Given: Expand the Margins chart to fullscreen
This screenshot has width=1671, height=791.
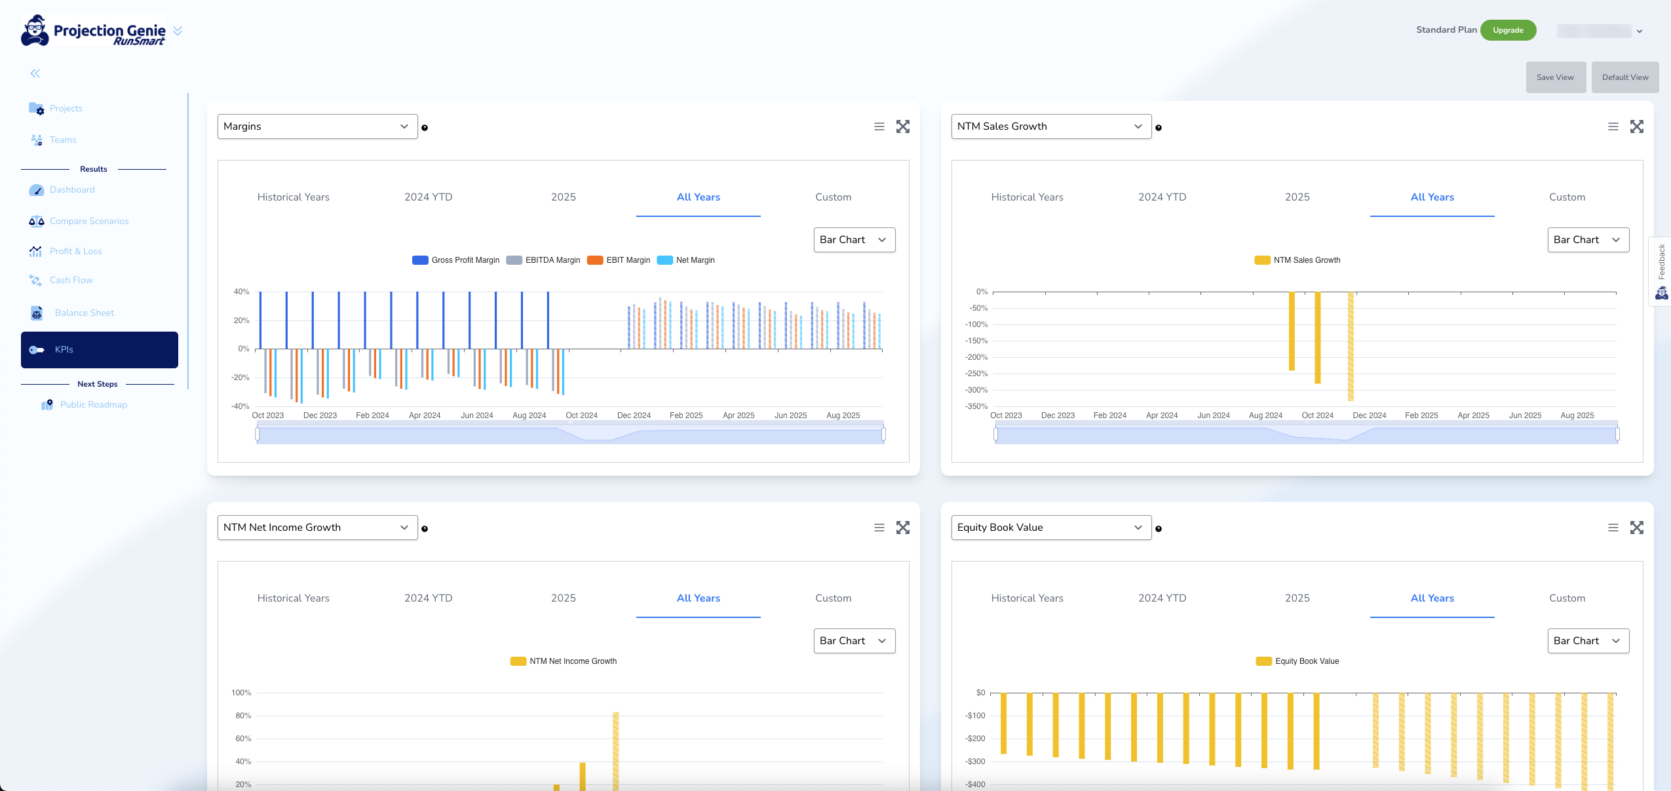Looking at the screenshot, I should point(903,126).
